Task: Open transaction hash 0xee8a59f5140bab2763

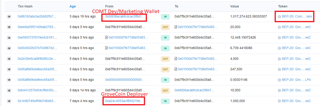Action: pyautogui.click(x=37, y=27)
